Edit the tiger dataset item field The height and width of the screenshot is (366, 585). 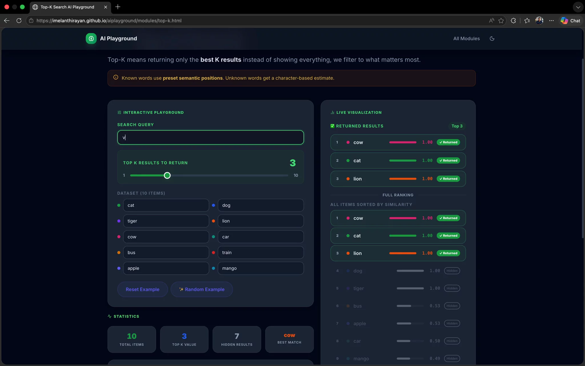166,221
